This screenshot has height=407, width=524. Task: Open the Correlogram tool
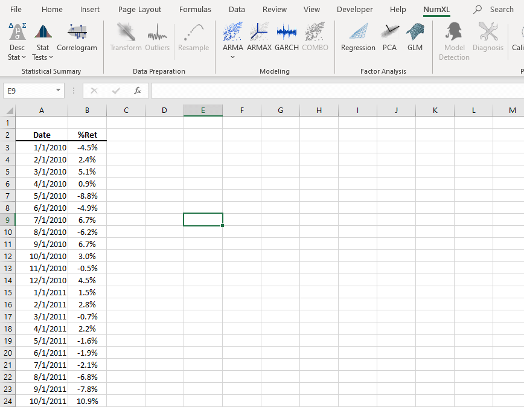77,37
